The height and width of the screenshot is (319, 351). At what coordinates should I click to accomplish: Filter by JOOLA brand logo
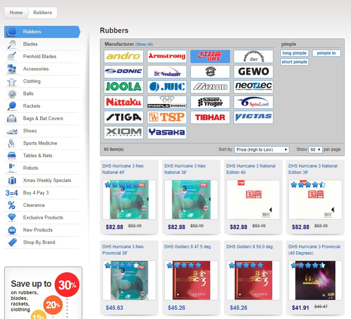[124, 87]
